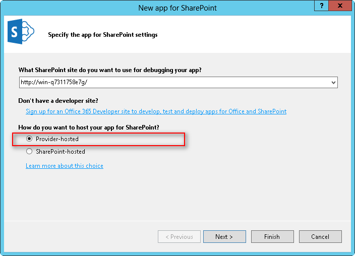The width and height of the screenshot is (355, 256).
Task: Click the greyed-out Previous button
Action: tap(179, 237)
